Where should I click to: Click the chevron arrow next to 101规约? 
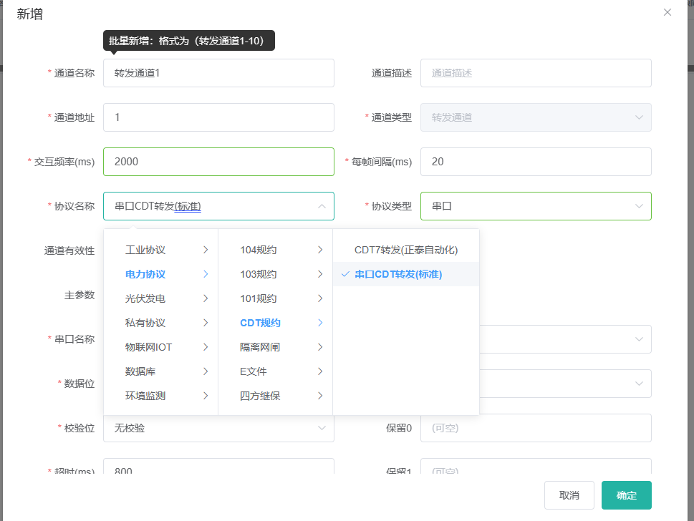click(x=320, y=298)
